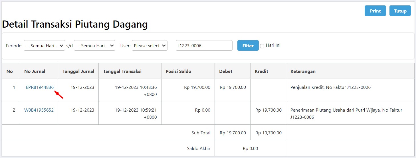This screenshot has width=416, height=158.
Task: Apply the Filter button
Action: [x=248, y=46]
